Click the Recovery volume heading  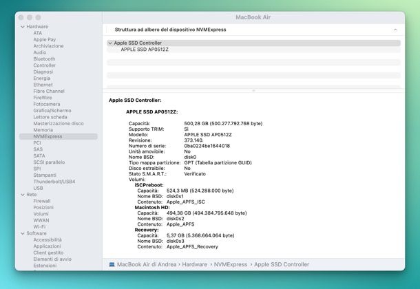click(x=147, y=230)
